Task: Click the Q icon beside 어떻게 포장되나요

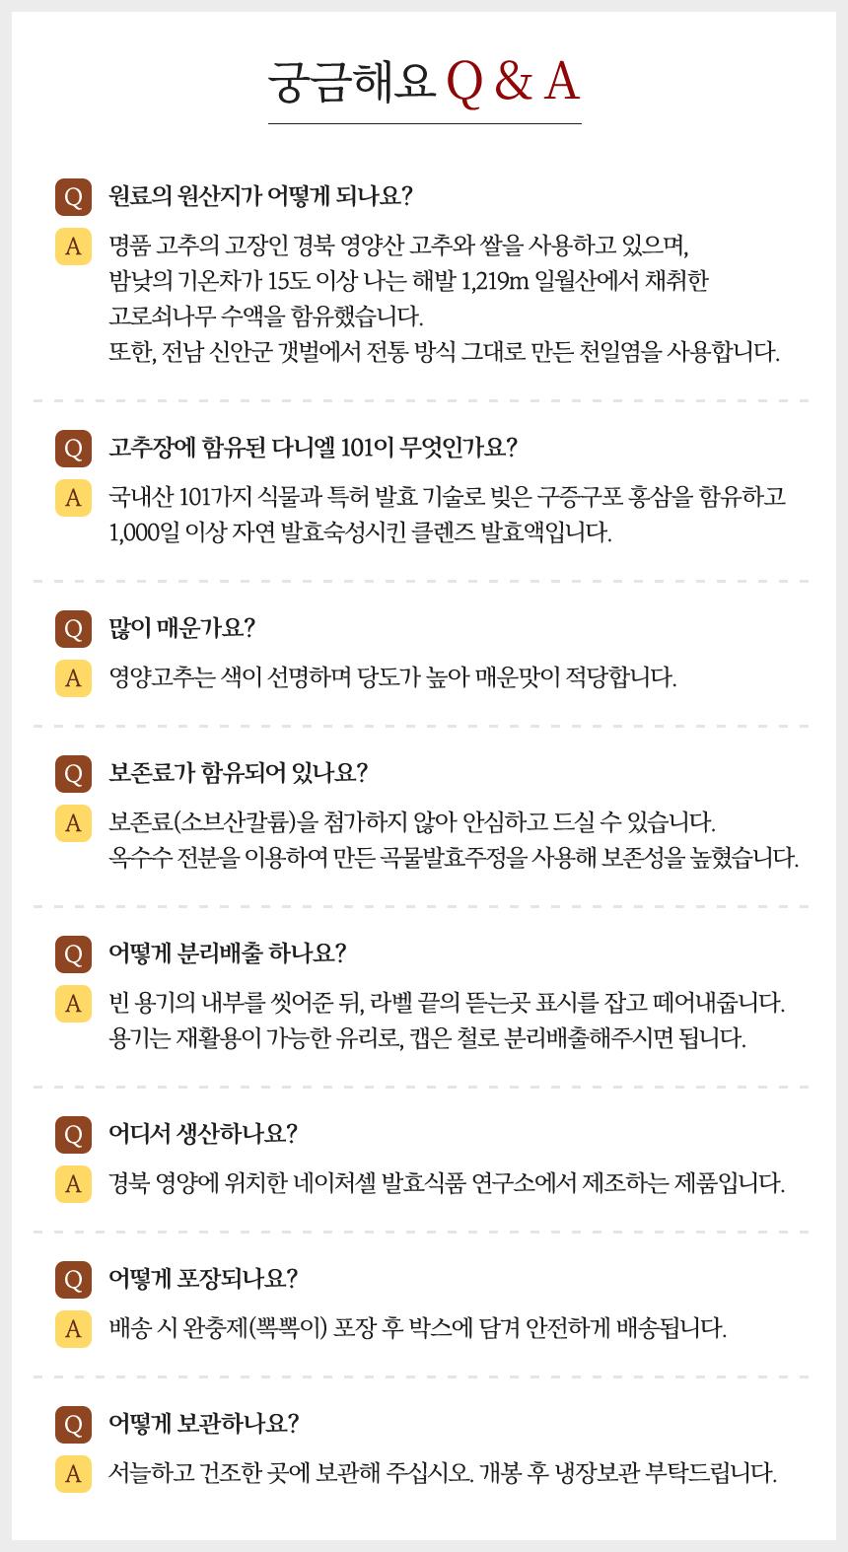Action: (73, 1280)
